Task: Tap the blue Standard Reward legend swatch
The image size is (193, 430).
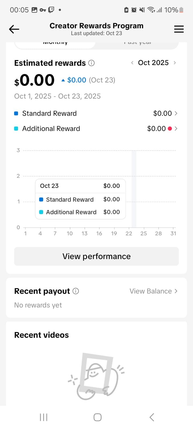Action: tap(16, 113)
